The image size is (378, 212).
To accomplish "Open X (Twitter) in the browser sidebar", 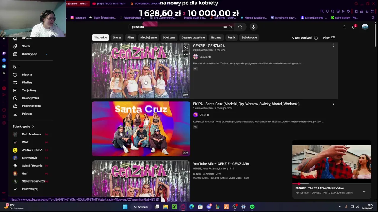I will click(x=4, y=73).
